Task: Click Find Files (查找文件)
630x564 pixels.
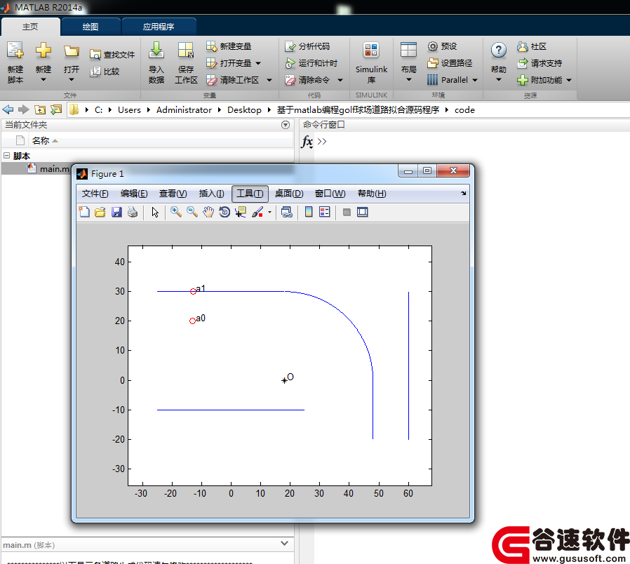Action: pyautogui.click(x=112, y=55)
